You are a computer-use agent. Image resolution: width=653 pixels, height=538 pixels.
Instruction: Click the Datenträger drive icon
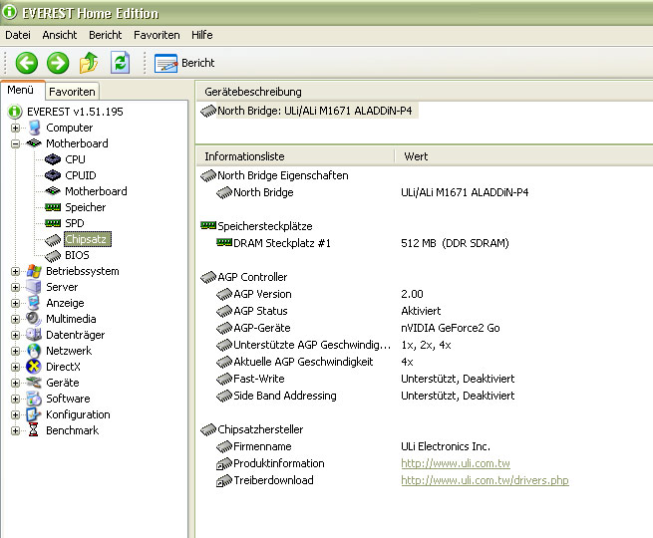pos(34,335)
